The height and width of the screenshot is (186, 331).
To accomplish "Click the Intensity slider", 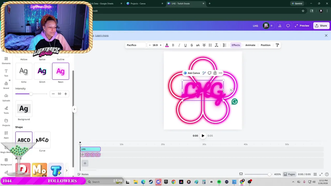I will click(x=31, y=94).
